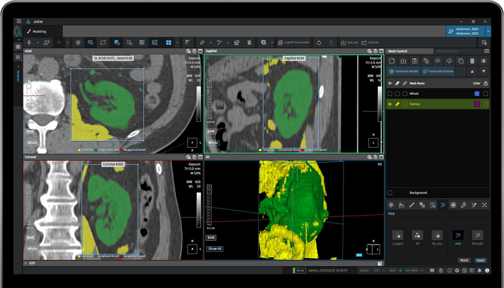The height and width of the screenshot is (288, 504).
Task: Create a new mask in Mask Control
Action: click(x=392, y=61)
